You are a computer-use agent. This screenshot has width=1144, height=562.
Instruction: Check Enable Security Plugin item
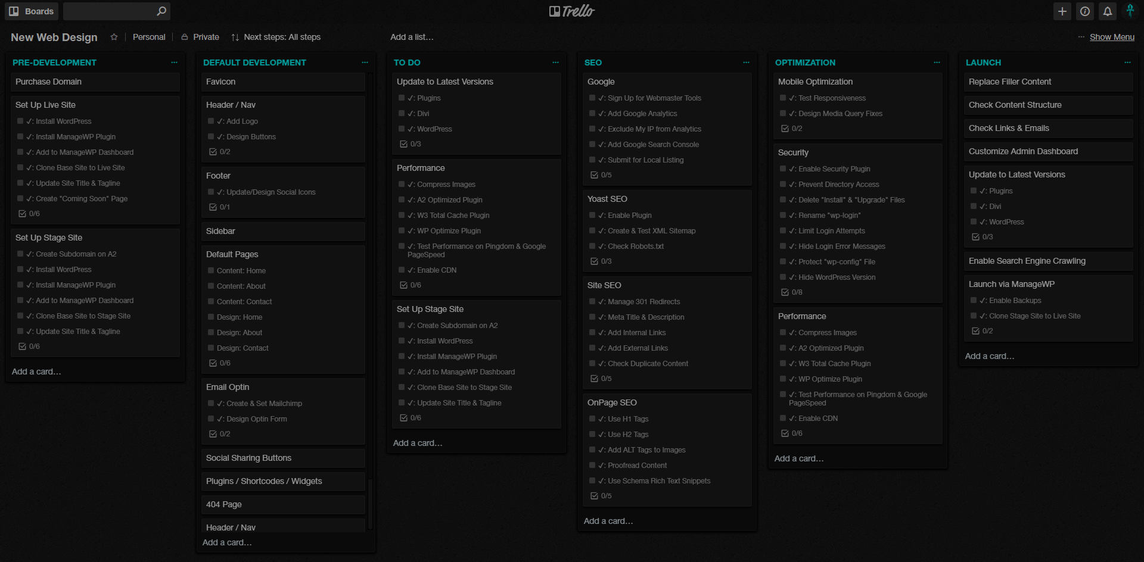[x=783, y=168]
